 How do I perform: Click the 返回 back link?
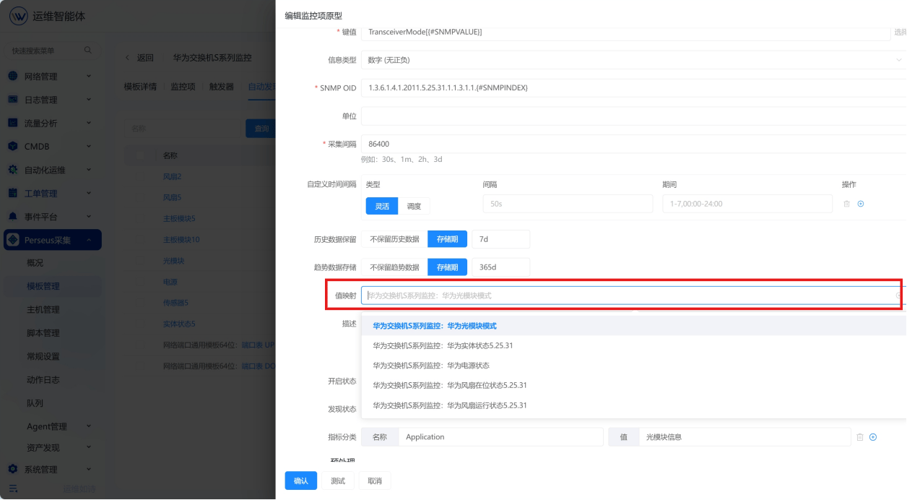[141, 58]
